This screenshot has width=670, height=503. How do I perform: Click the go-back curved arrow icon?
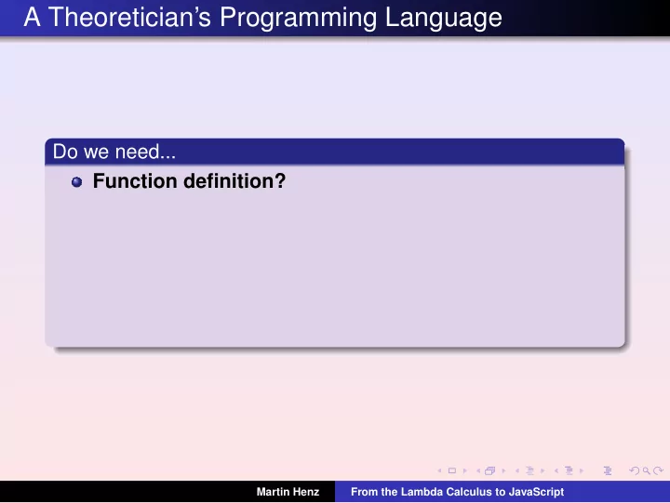[635, 470]
